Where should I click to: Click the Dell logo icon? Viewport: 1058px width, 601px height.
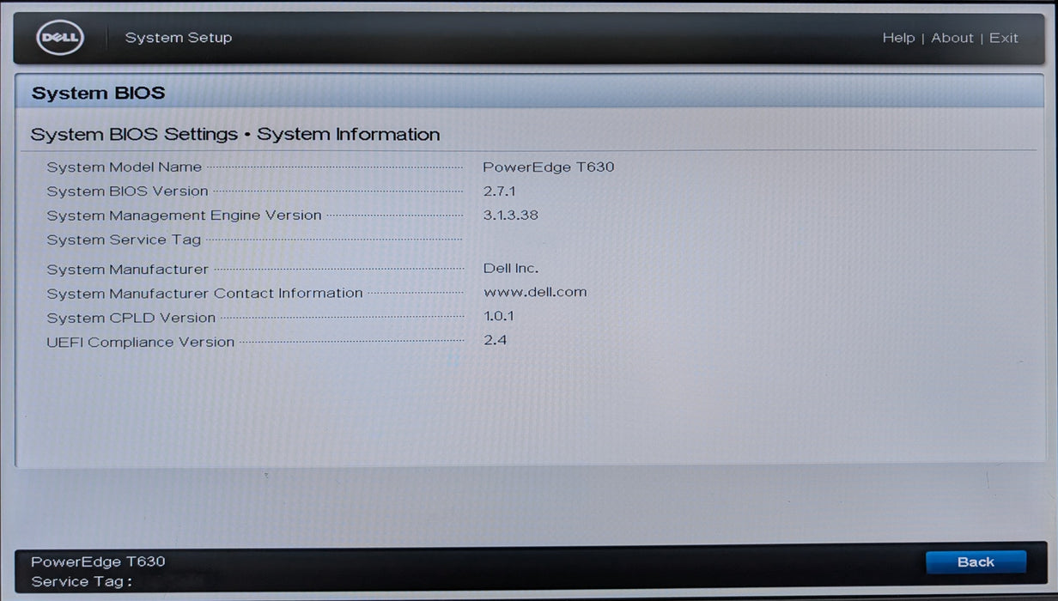coord(60,38)
